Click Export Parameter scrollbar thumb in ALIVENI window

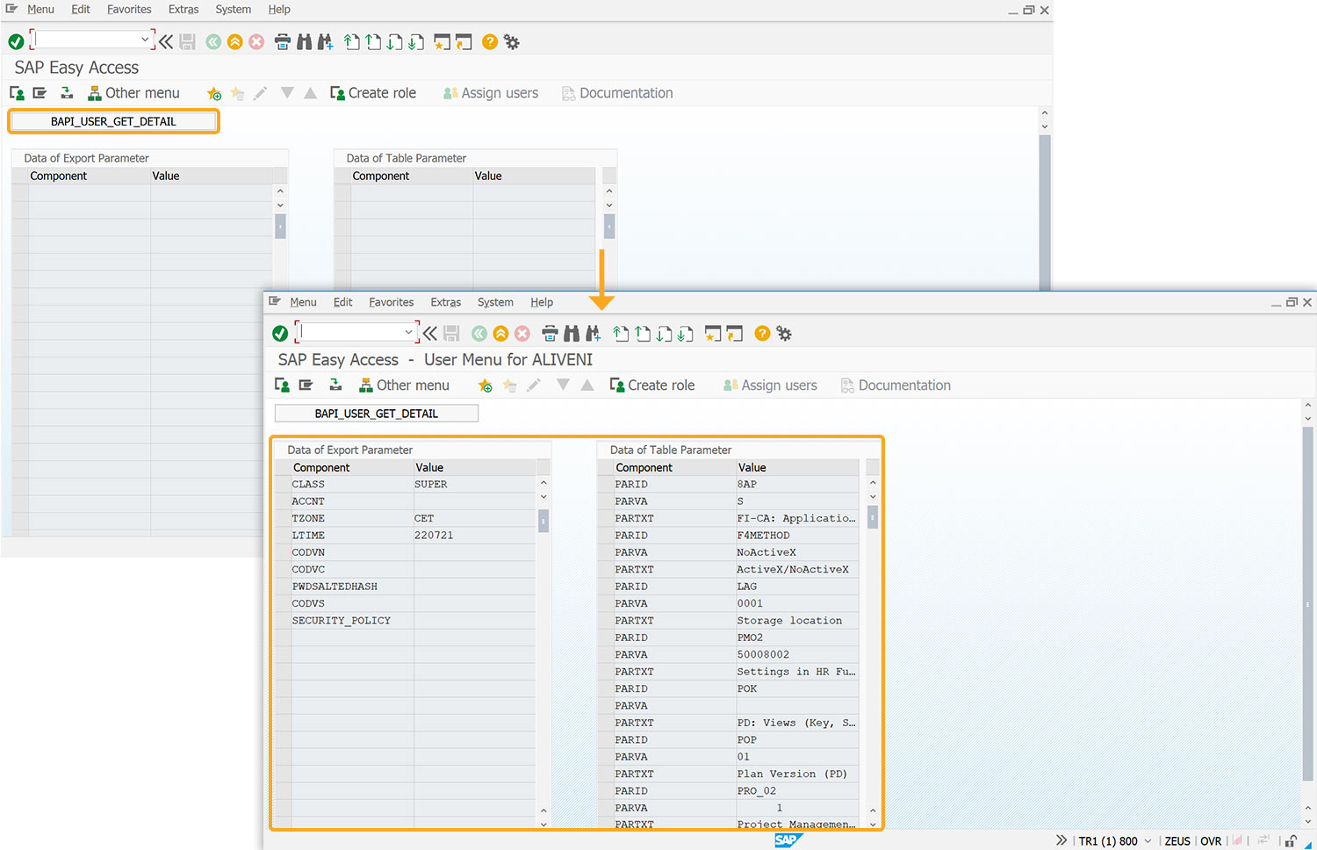(543, 522)
